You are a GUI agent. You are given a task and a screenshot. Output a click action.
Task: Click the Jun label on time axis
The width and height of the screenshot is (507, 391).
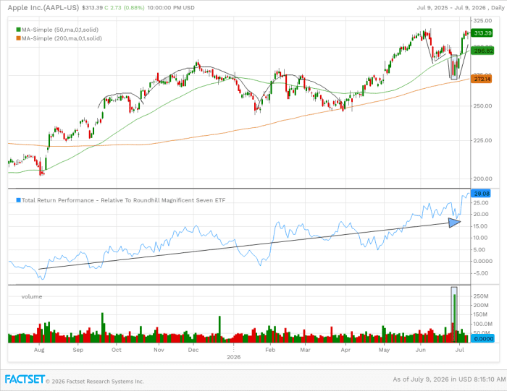click(420, 350)
